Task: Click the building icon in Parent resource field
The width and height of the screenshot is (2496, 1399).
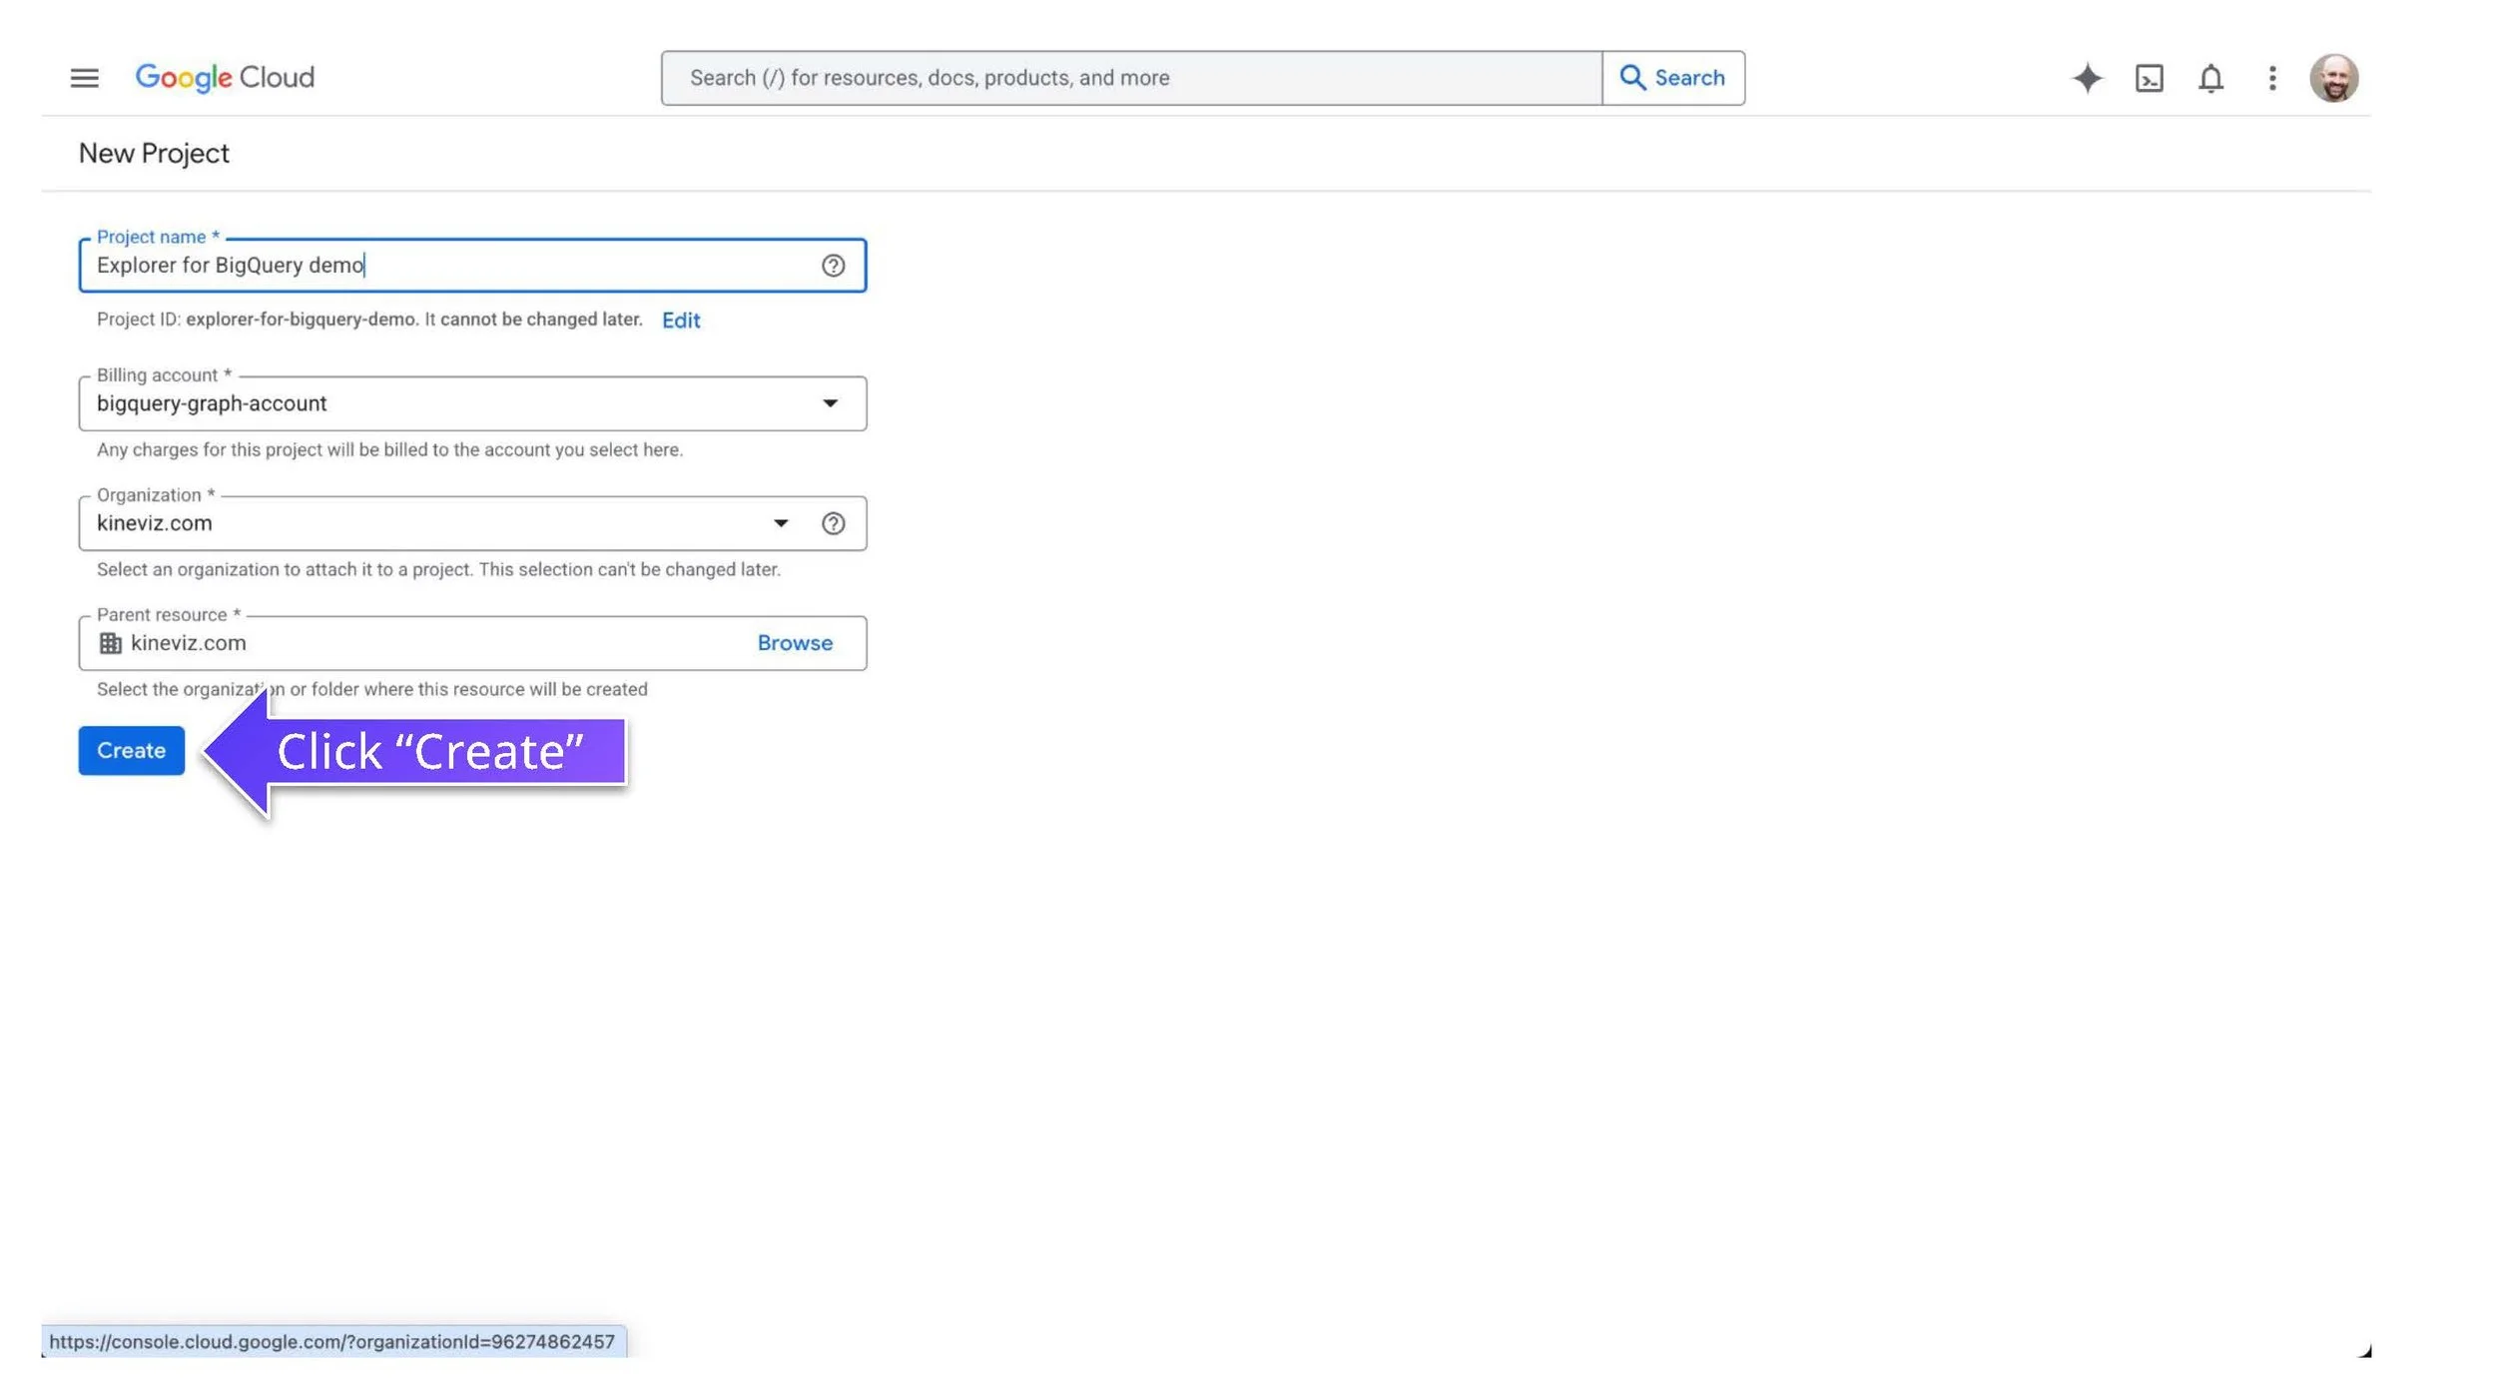Action: click(x=111, y=642)
